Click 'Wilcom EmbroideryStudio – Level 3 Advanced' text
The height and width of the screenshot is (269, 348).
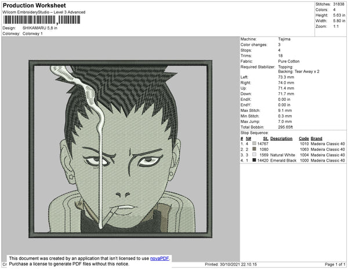pos(44,12)
